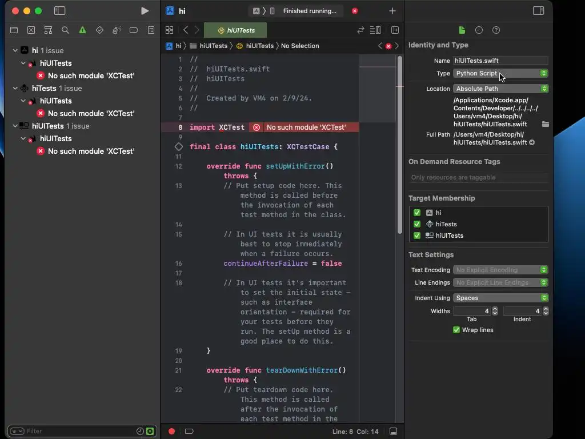Show the Quick Help inspector tab

click(x=496, y=30)
